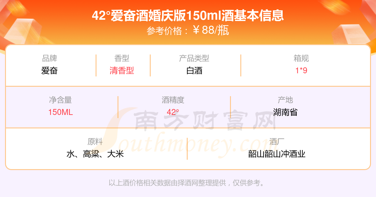The image size is (376, 197).
Task: Click the 品牌 label
Action: click(x=50, y=58)
